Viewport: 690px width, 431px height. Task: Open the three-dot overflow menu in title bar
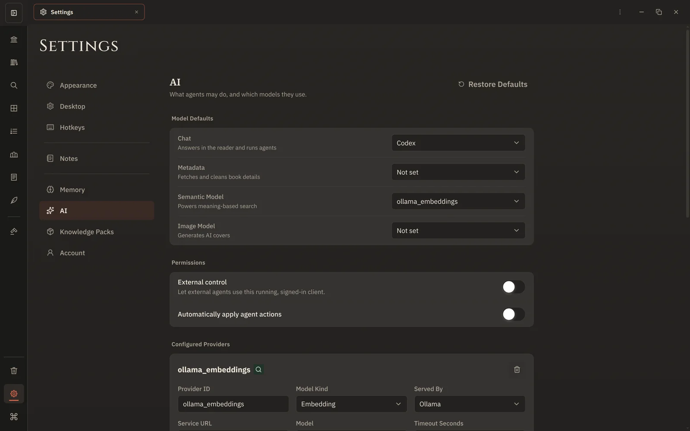tap(620, 12)
